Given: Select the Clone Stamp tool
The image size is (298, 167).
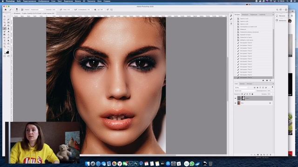Looking at the screenshot, I should point(8,29).
